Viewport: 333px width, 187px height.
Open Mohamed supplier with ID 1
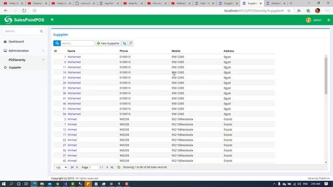click(x=74, y=57)
